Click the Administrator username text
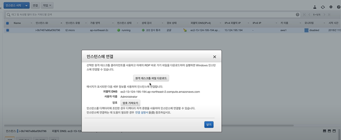This screenshot has height=140, width=341. [129, 97]
